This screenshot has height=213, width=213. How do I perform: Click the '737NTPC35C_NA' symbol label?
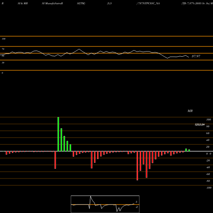tap(149, 3)
